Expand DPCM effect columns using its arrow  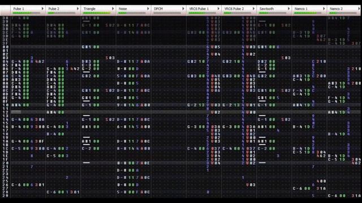[x=183, y=8]
